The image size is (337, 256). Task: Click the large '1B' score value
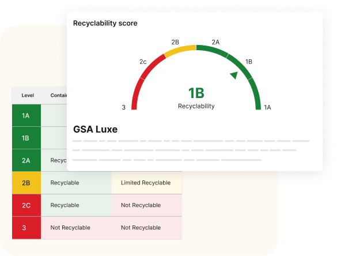[196, 93]
